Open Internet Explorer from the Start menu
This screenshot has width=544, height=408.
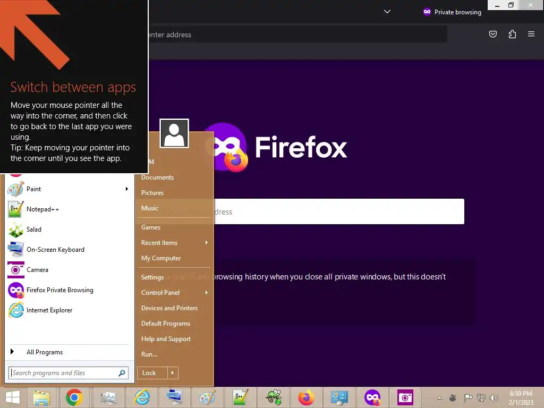pyautogui.click(x=69, y=310)
